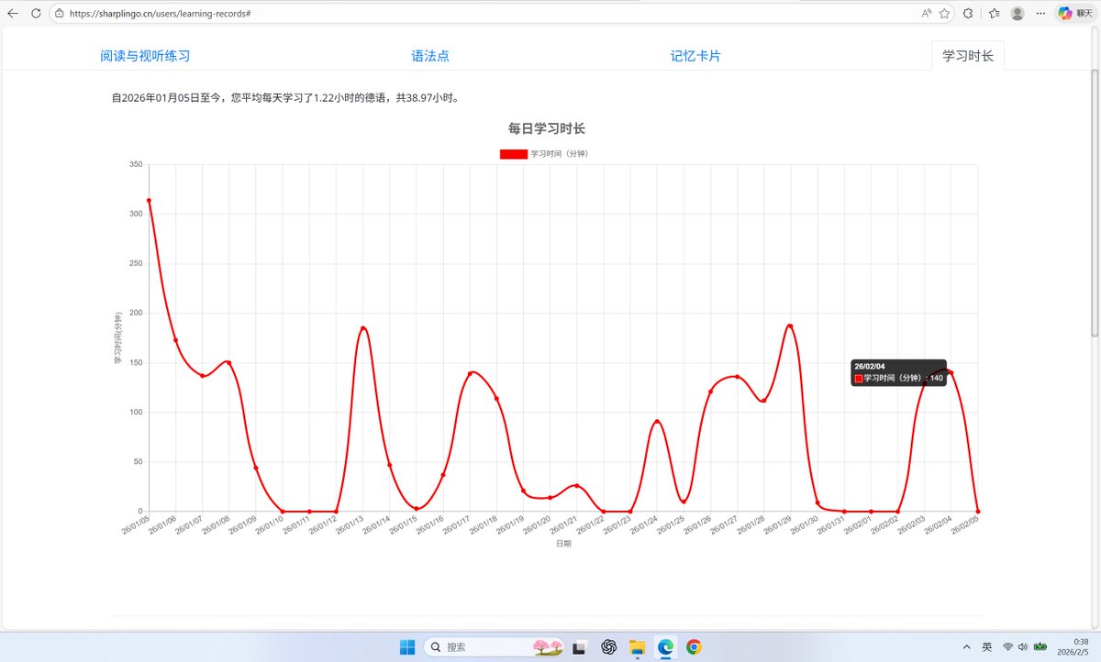Click the speaker volume tray icon

pos(1023,647)
